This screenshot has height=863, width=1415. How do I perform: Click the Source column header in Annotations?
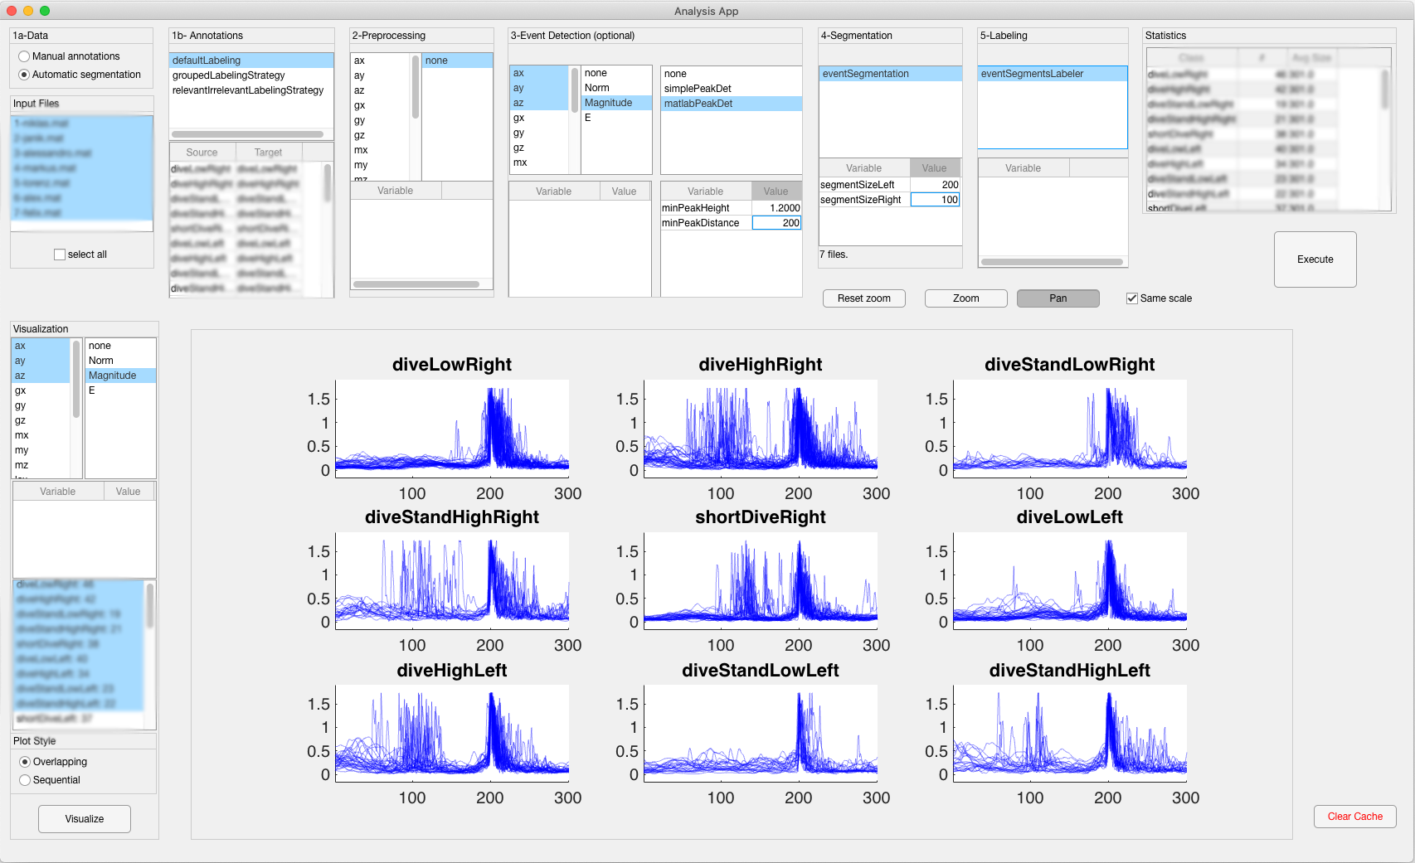coord(202,153)
